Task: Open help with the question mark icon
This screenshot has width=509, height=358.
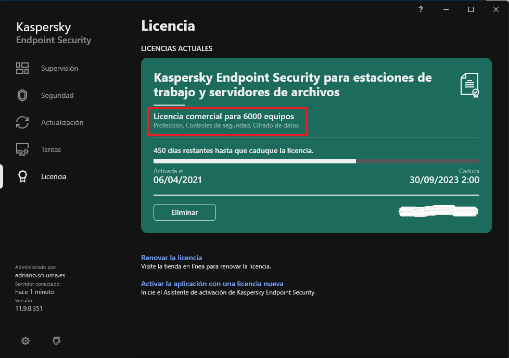Action: pyautogui.click(x=421, y=9)
